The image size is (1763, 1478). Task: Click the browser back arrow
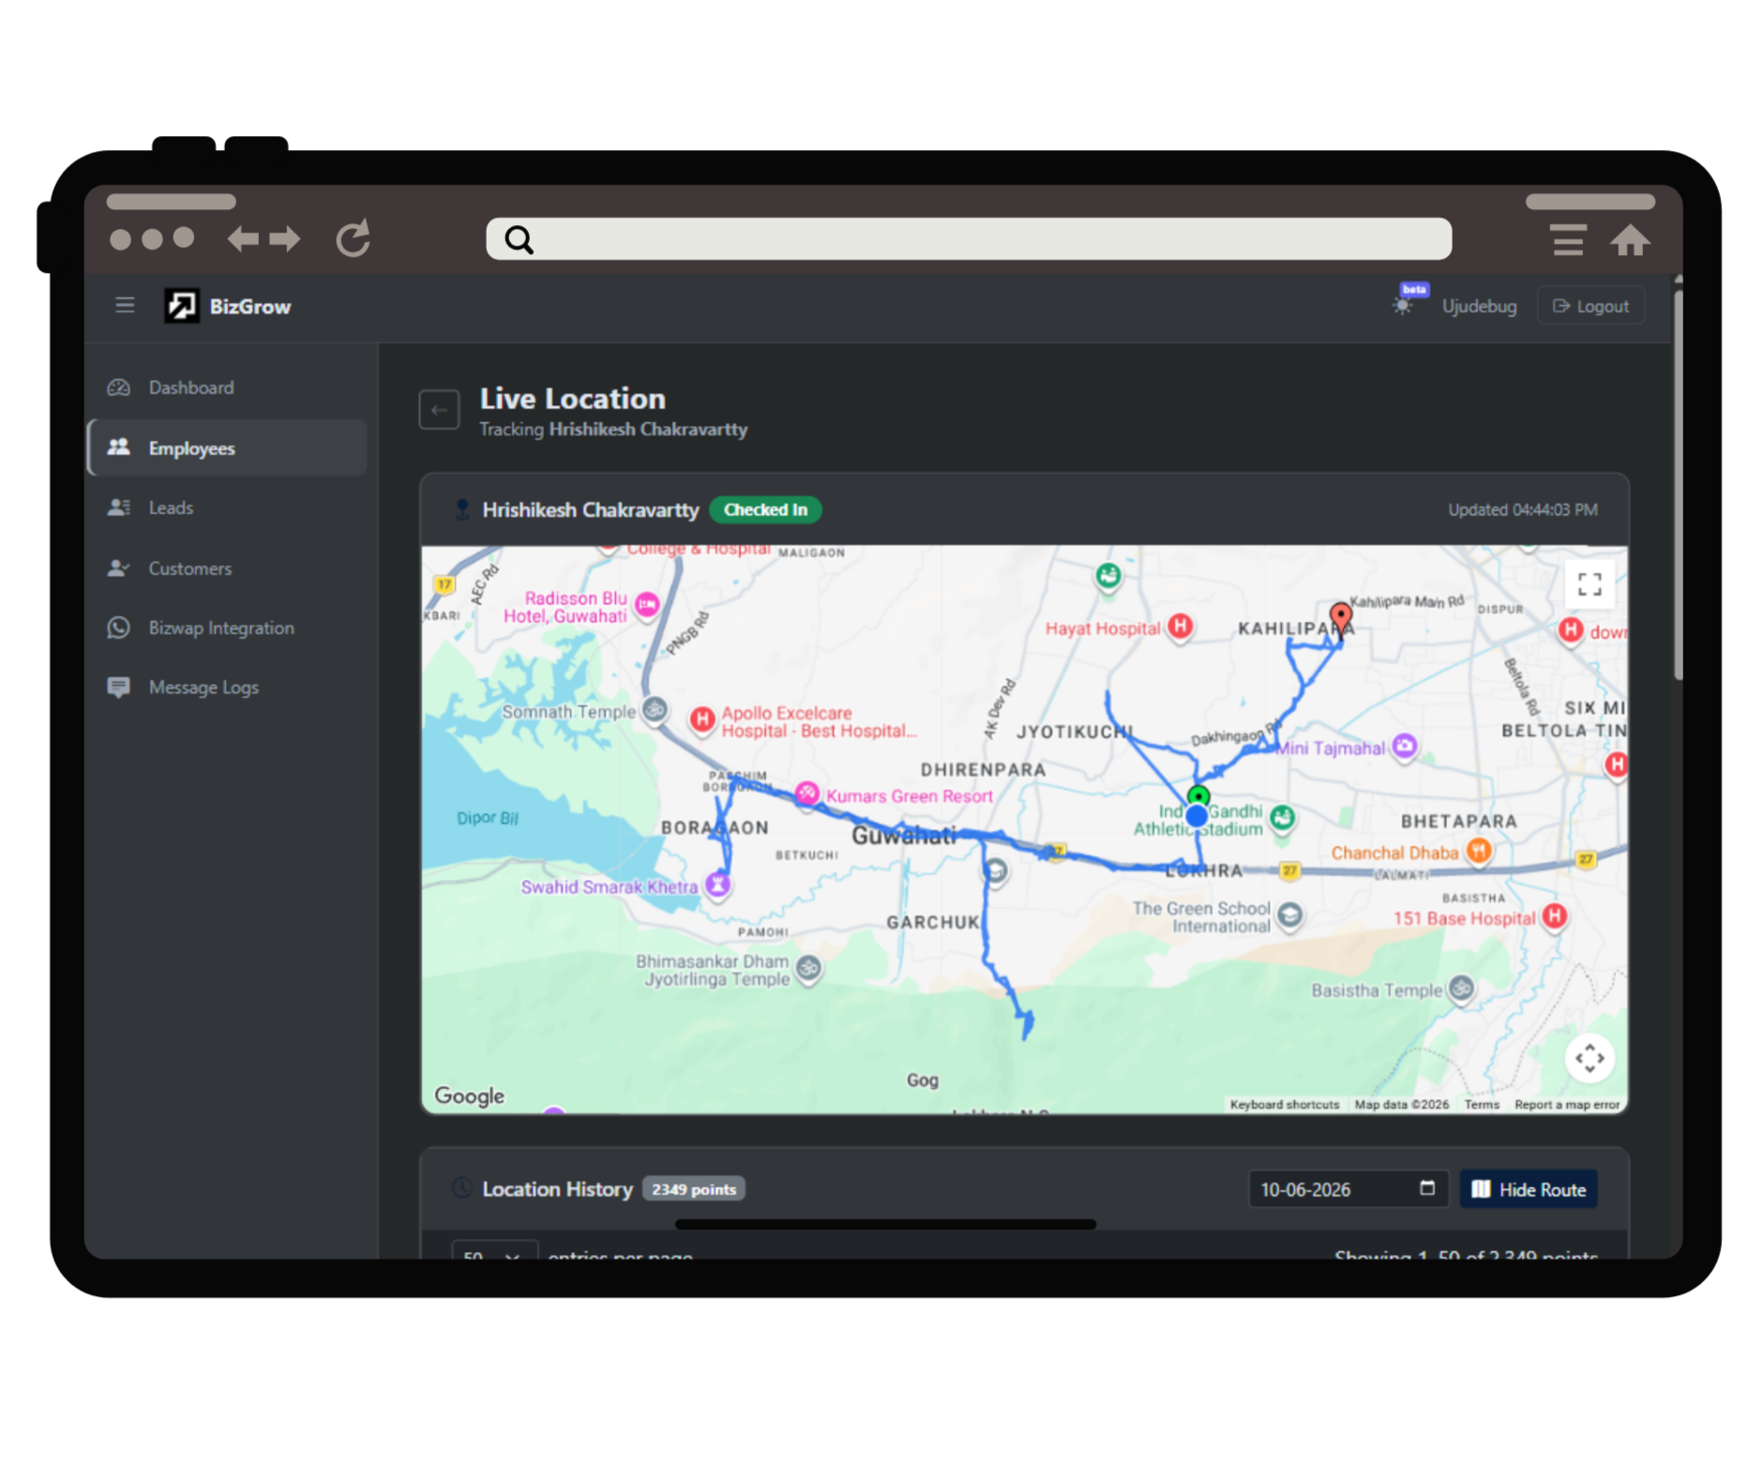[243, 238]
